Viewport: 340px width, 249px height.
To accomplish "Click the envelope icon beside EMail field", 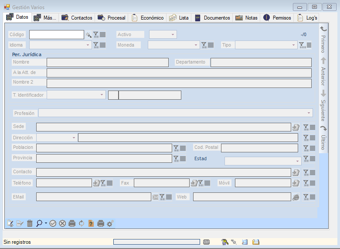I will pos(155,197).
